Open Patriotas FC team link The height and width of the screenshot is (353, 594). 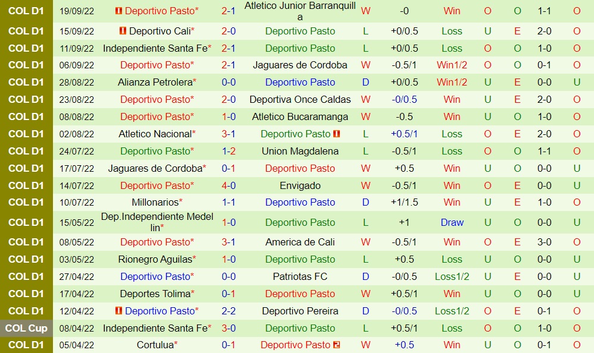point(300,276)
